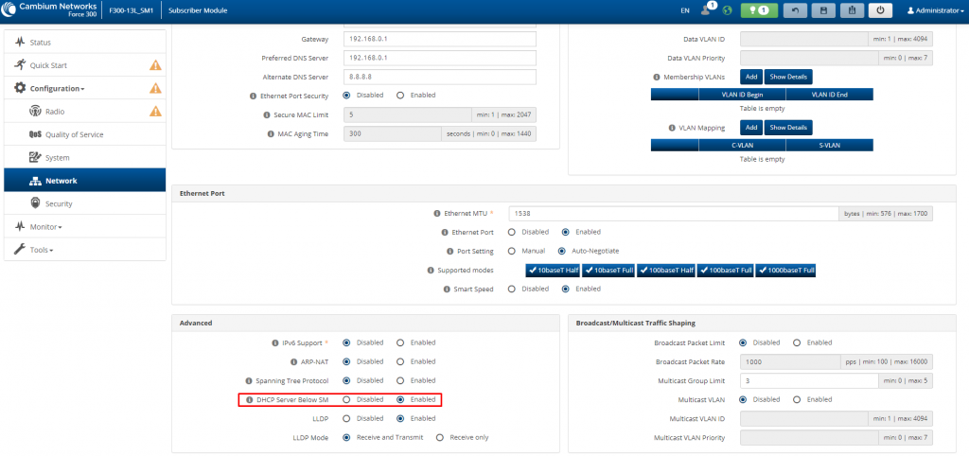Click the Ethernet MTU input field

click(674, 214)
